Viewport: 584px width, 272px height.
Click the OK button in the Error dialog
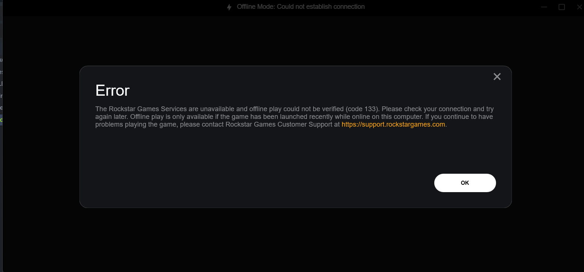465,183
